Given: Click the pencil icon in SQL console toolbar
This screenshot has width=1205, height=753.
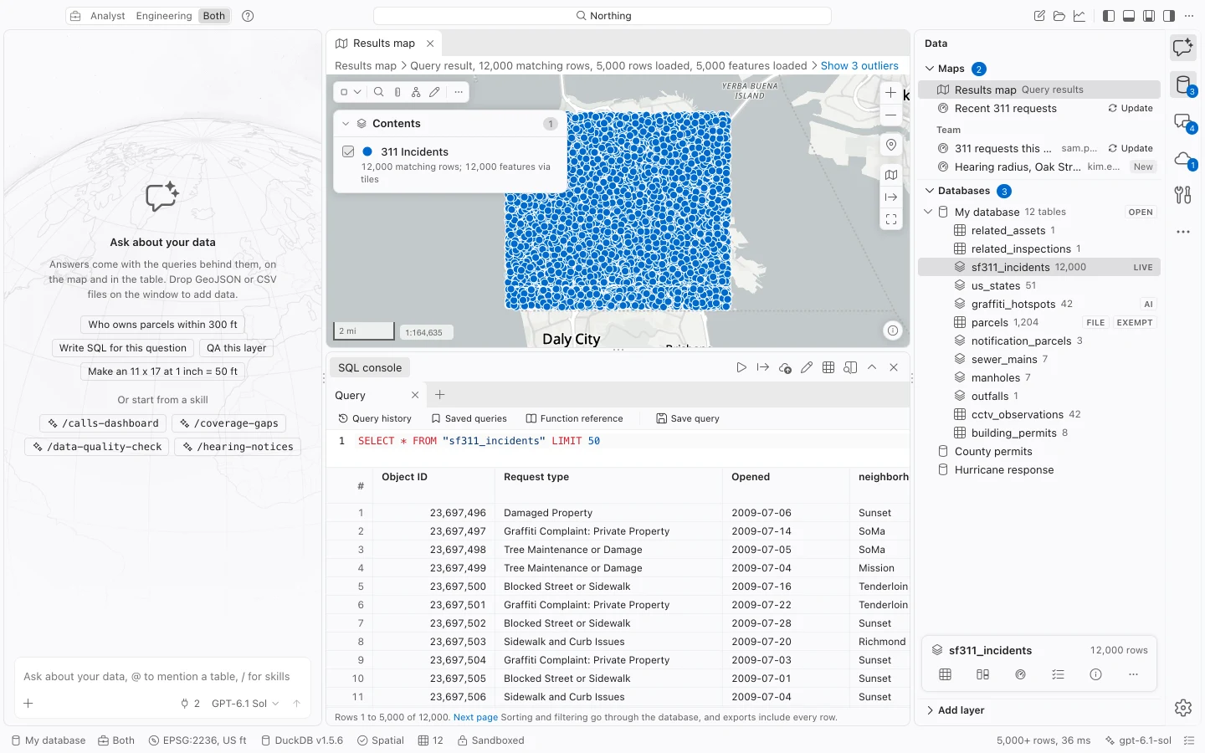Looking at the screenshot, I should point(807,367).
